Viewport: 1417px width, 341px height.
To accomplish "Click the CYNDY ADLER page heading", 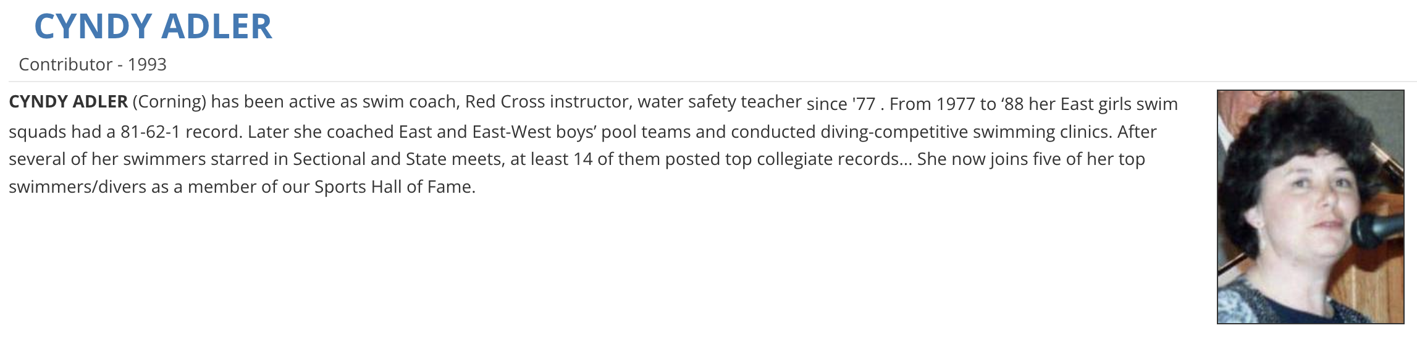I will pyautogui.click(x=153, y=27).
